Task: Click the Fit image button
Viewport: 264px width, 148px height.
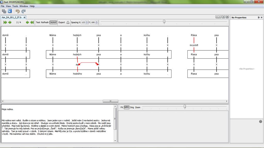Action: [122, 107]
